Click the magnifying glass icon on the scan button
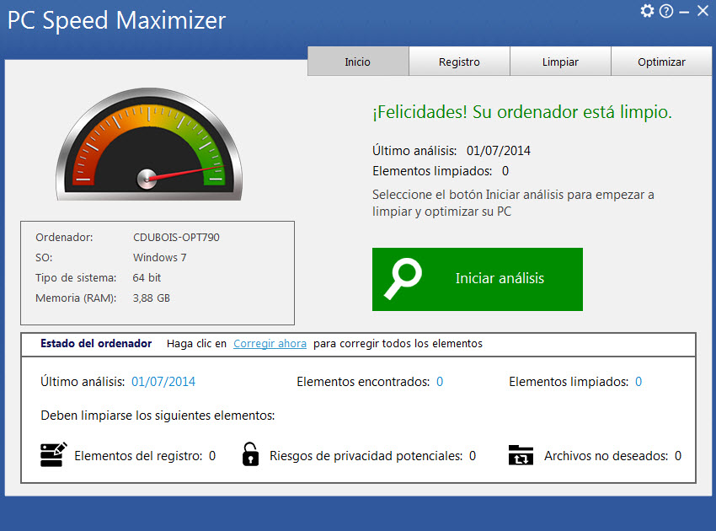The image size is (716, 531). [x=403, y=279]
